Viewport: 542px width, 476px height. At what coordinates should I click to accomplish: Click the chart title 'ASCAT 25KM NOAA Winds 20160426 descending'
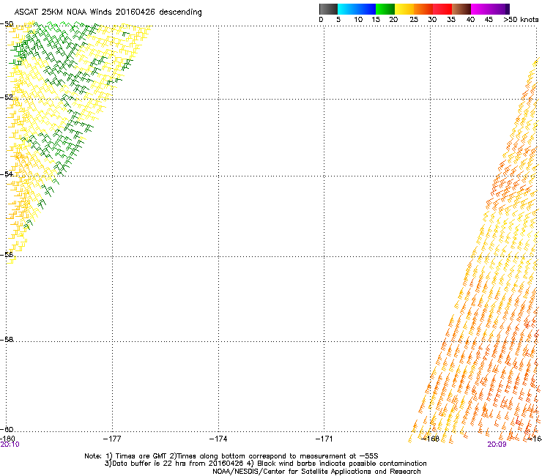point(108,12)
